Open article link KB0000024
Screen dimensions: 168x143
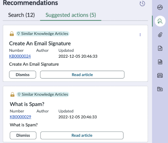[20, 56]
